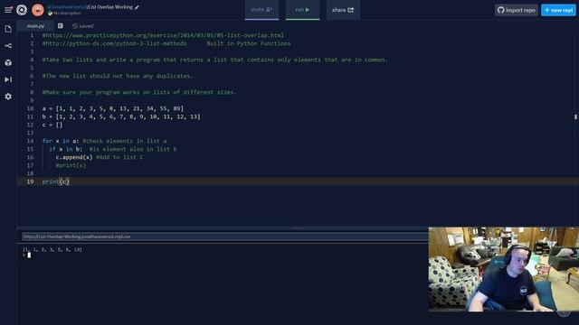This screenshot has width=579, height=325.
Task: Select the main.py tab
Action: [35, 26]
